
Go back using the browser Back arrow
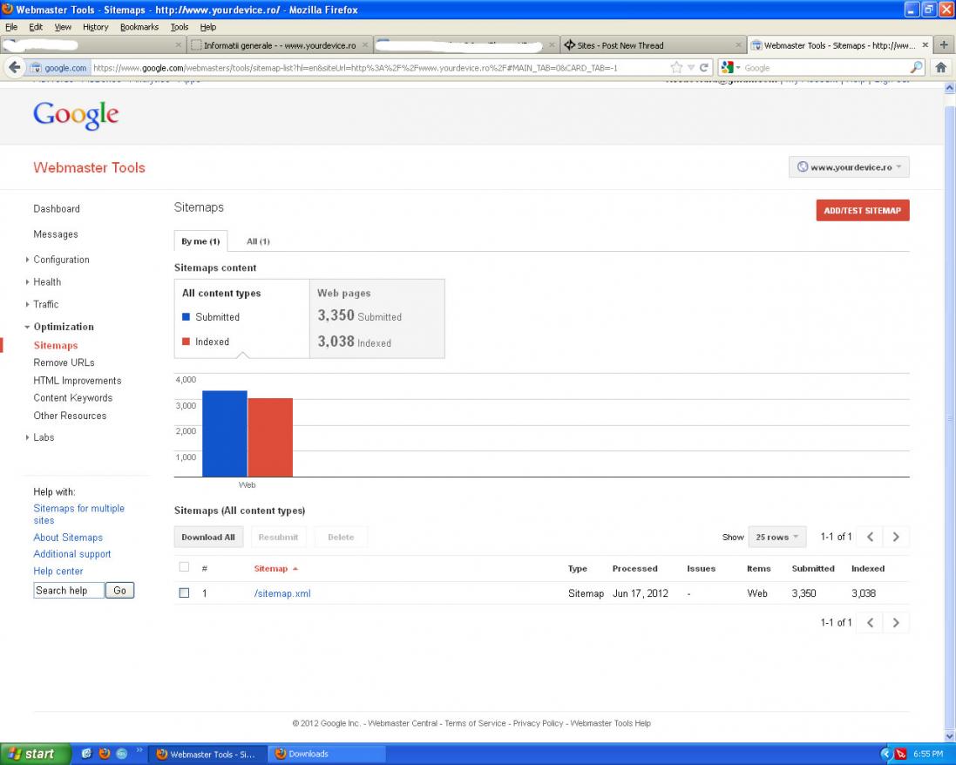pos(15,67)
